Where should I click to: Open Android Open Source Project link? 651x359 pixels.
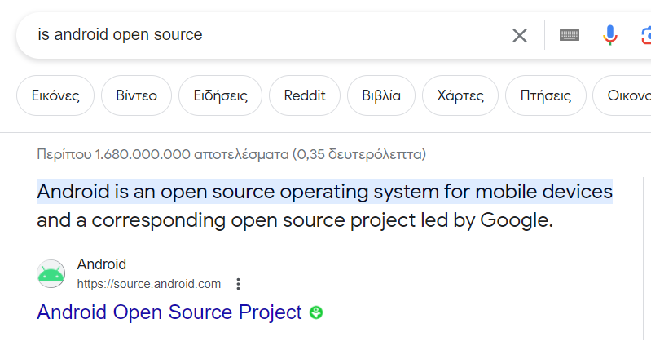169,312
